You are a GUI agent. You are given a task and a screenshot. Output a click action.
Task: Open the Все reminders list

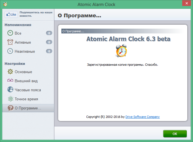coord(28,33)
